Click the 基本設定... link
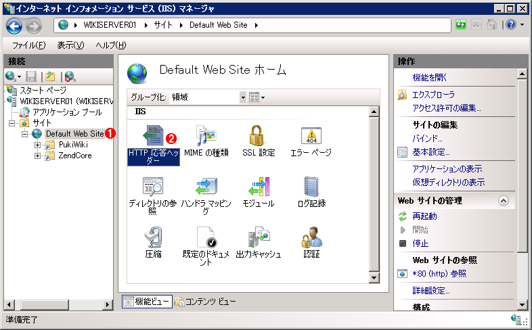The image size is (532, 330). 431,152
